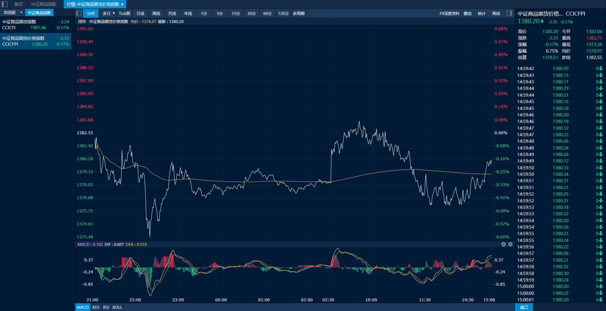Select the 日线 daily chart view

click(x=140, y=13)
